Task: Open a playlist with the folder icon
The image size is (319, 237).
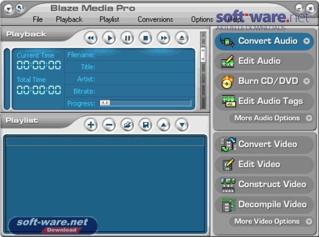Action: [127, 125]
